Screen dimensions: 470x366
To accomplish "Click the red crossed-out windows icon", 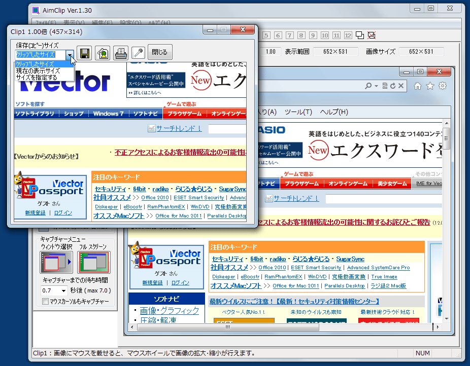I will pos(372,35).
